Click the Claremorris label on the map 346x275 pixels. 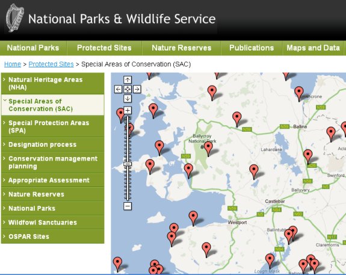click(327, 245)
